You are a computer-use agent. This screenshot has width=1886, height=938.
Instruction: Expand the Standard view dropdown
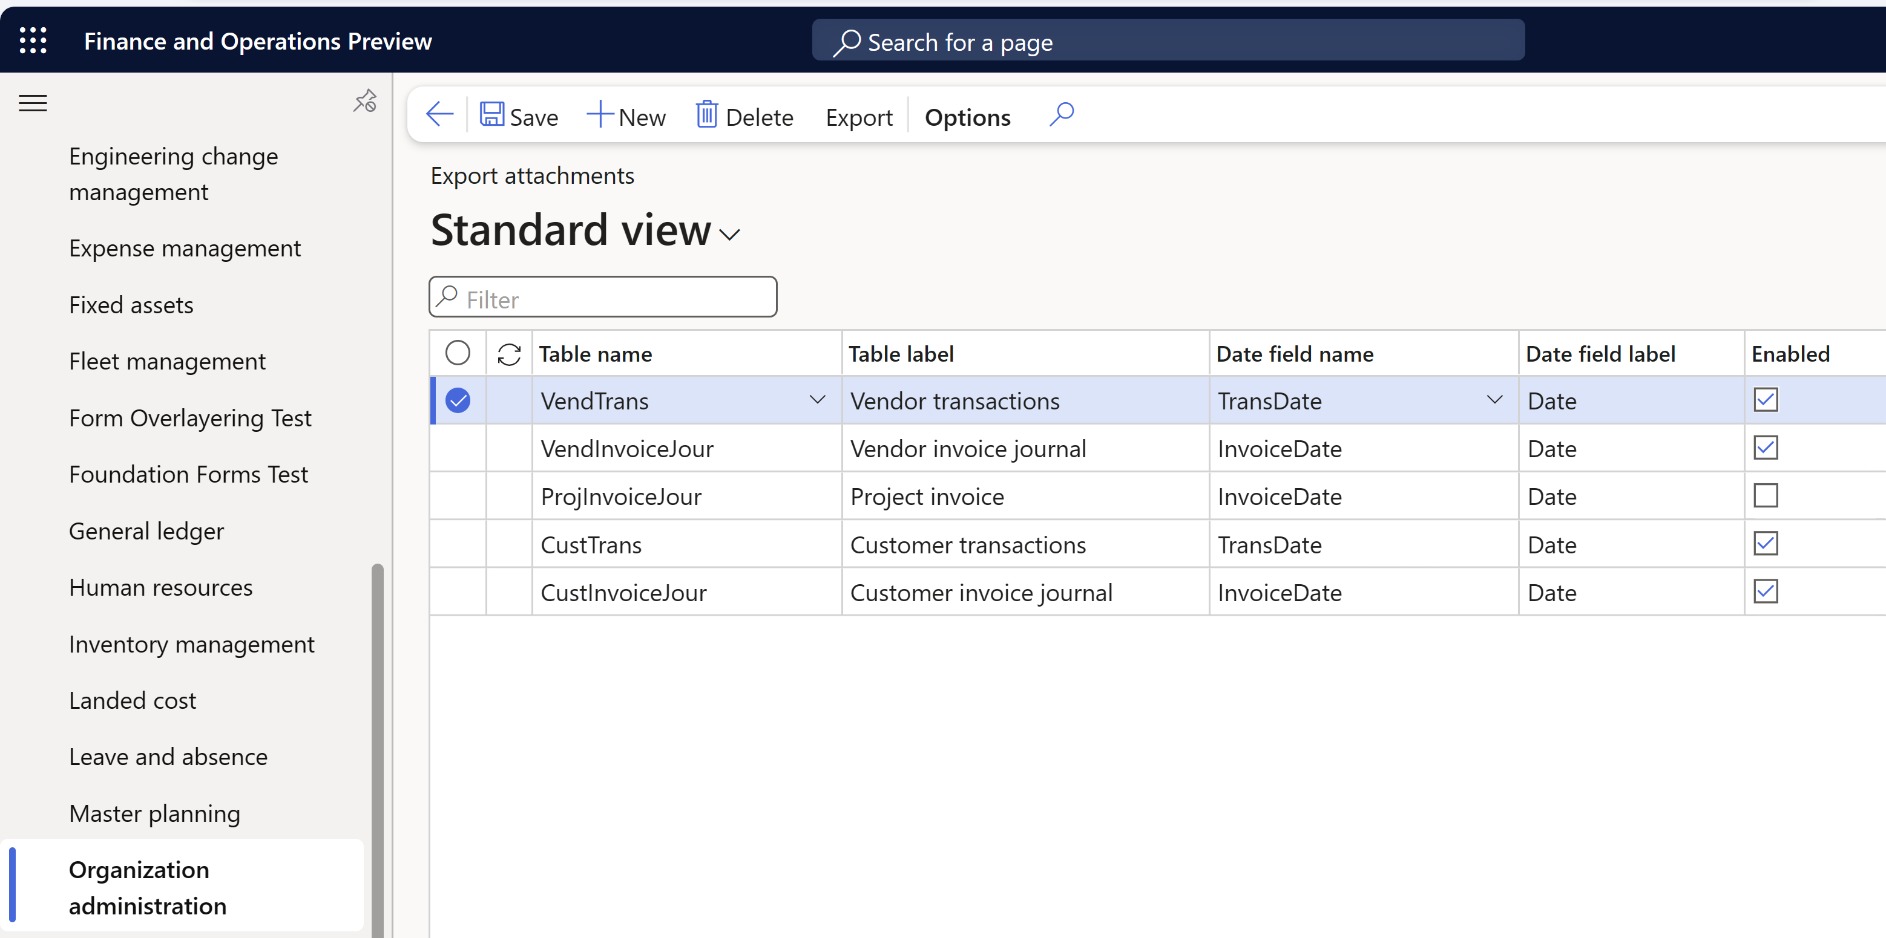730,233
